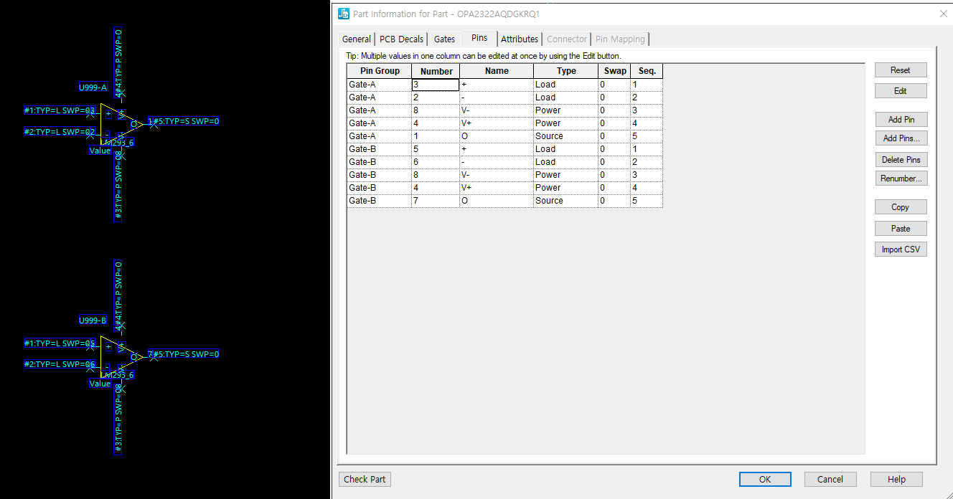Click the Pin Group column header
This screenshot has width=953, height=499.
(x=380, y=71)
